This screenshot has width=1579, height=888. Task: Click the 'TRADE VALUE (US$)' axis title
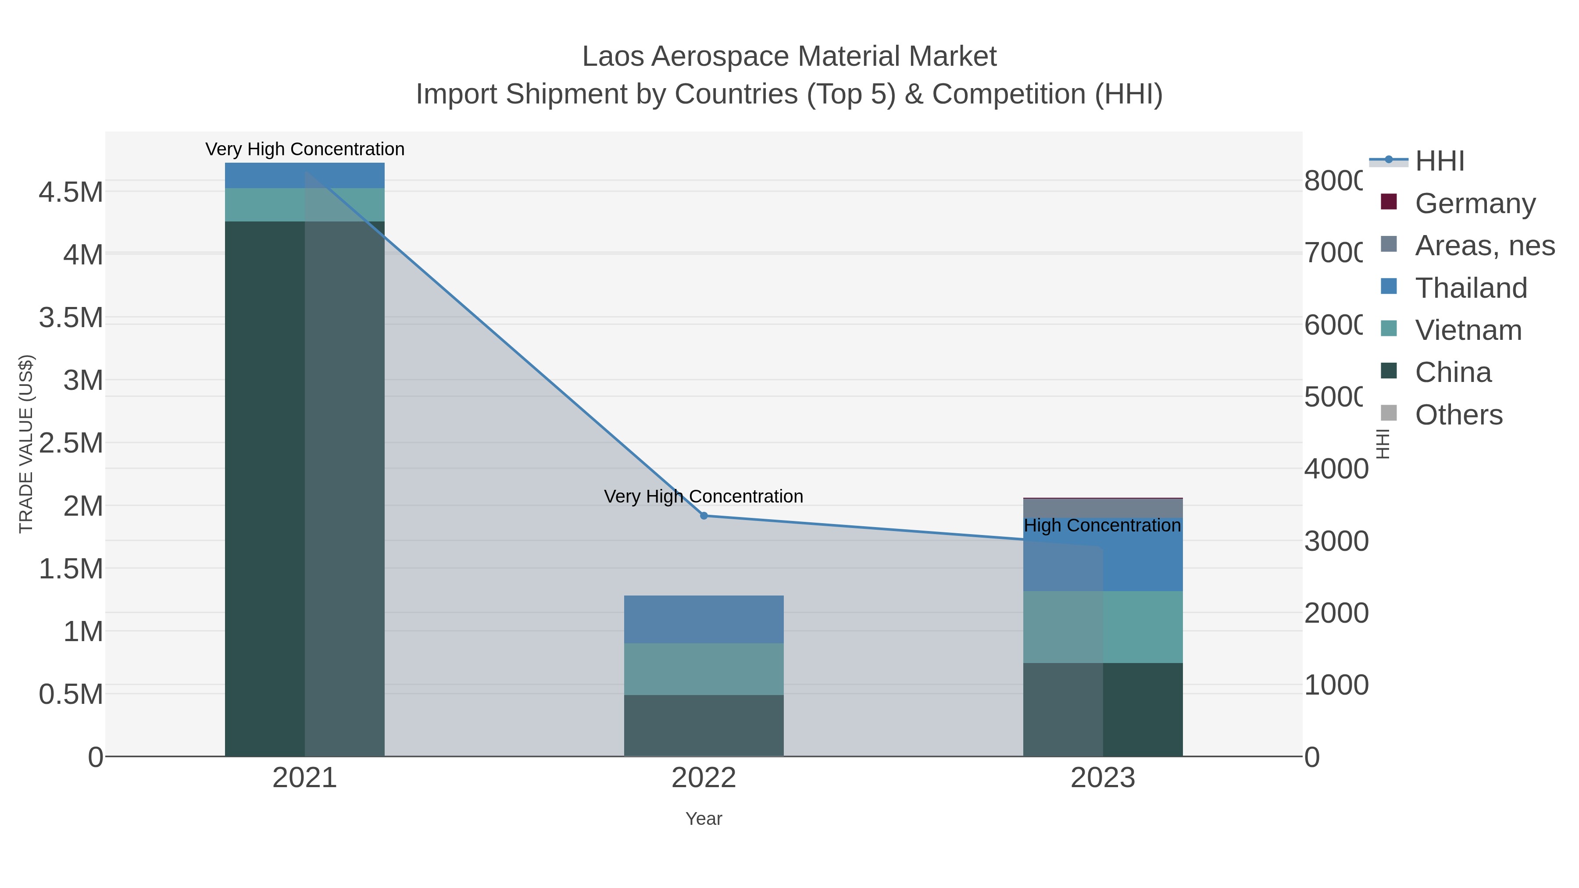[26, 444]
